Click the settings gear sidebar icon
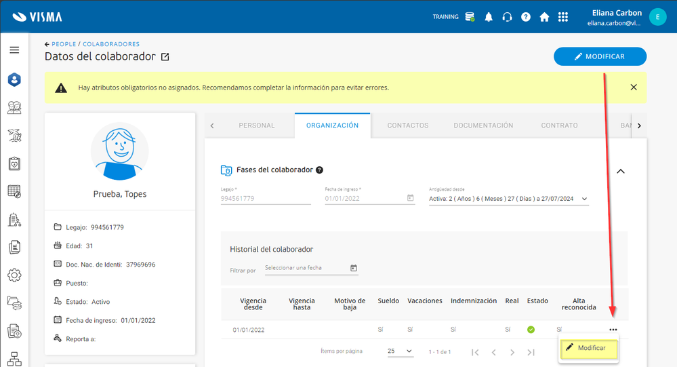 point(14,275)
